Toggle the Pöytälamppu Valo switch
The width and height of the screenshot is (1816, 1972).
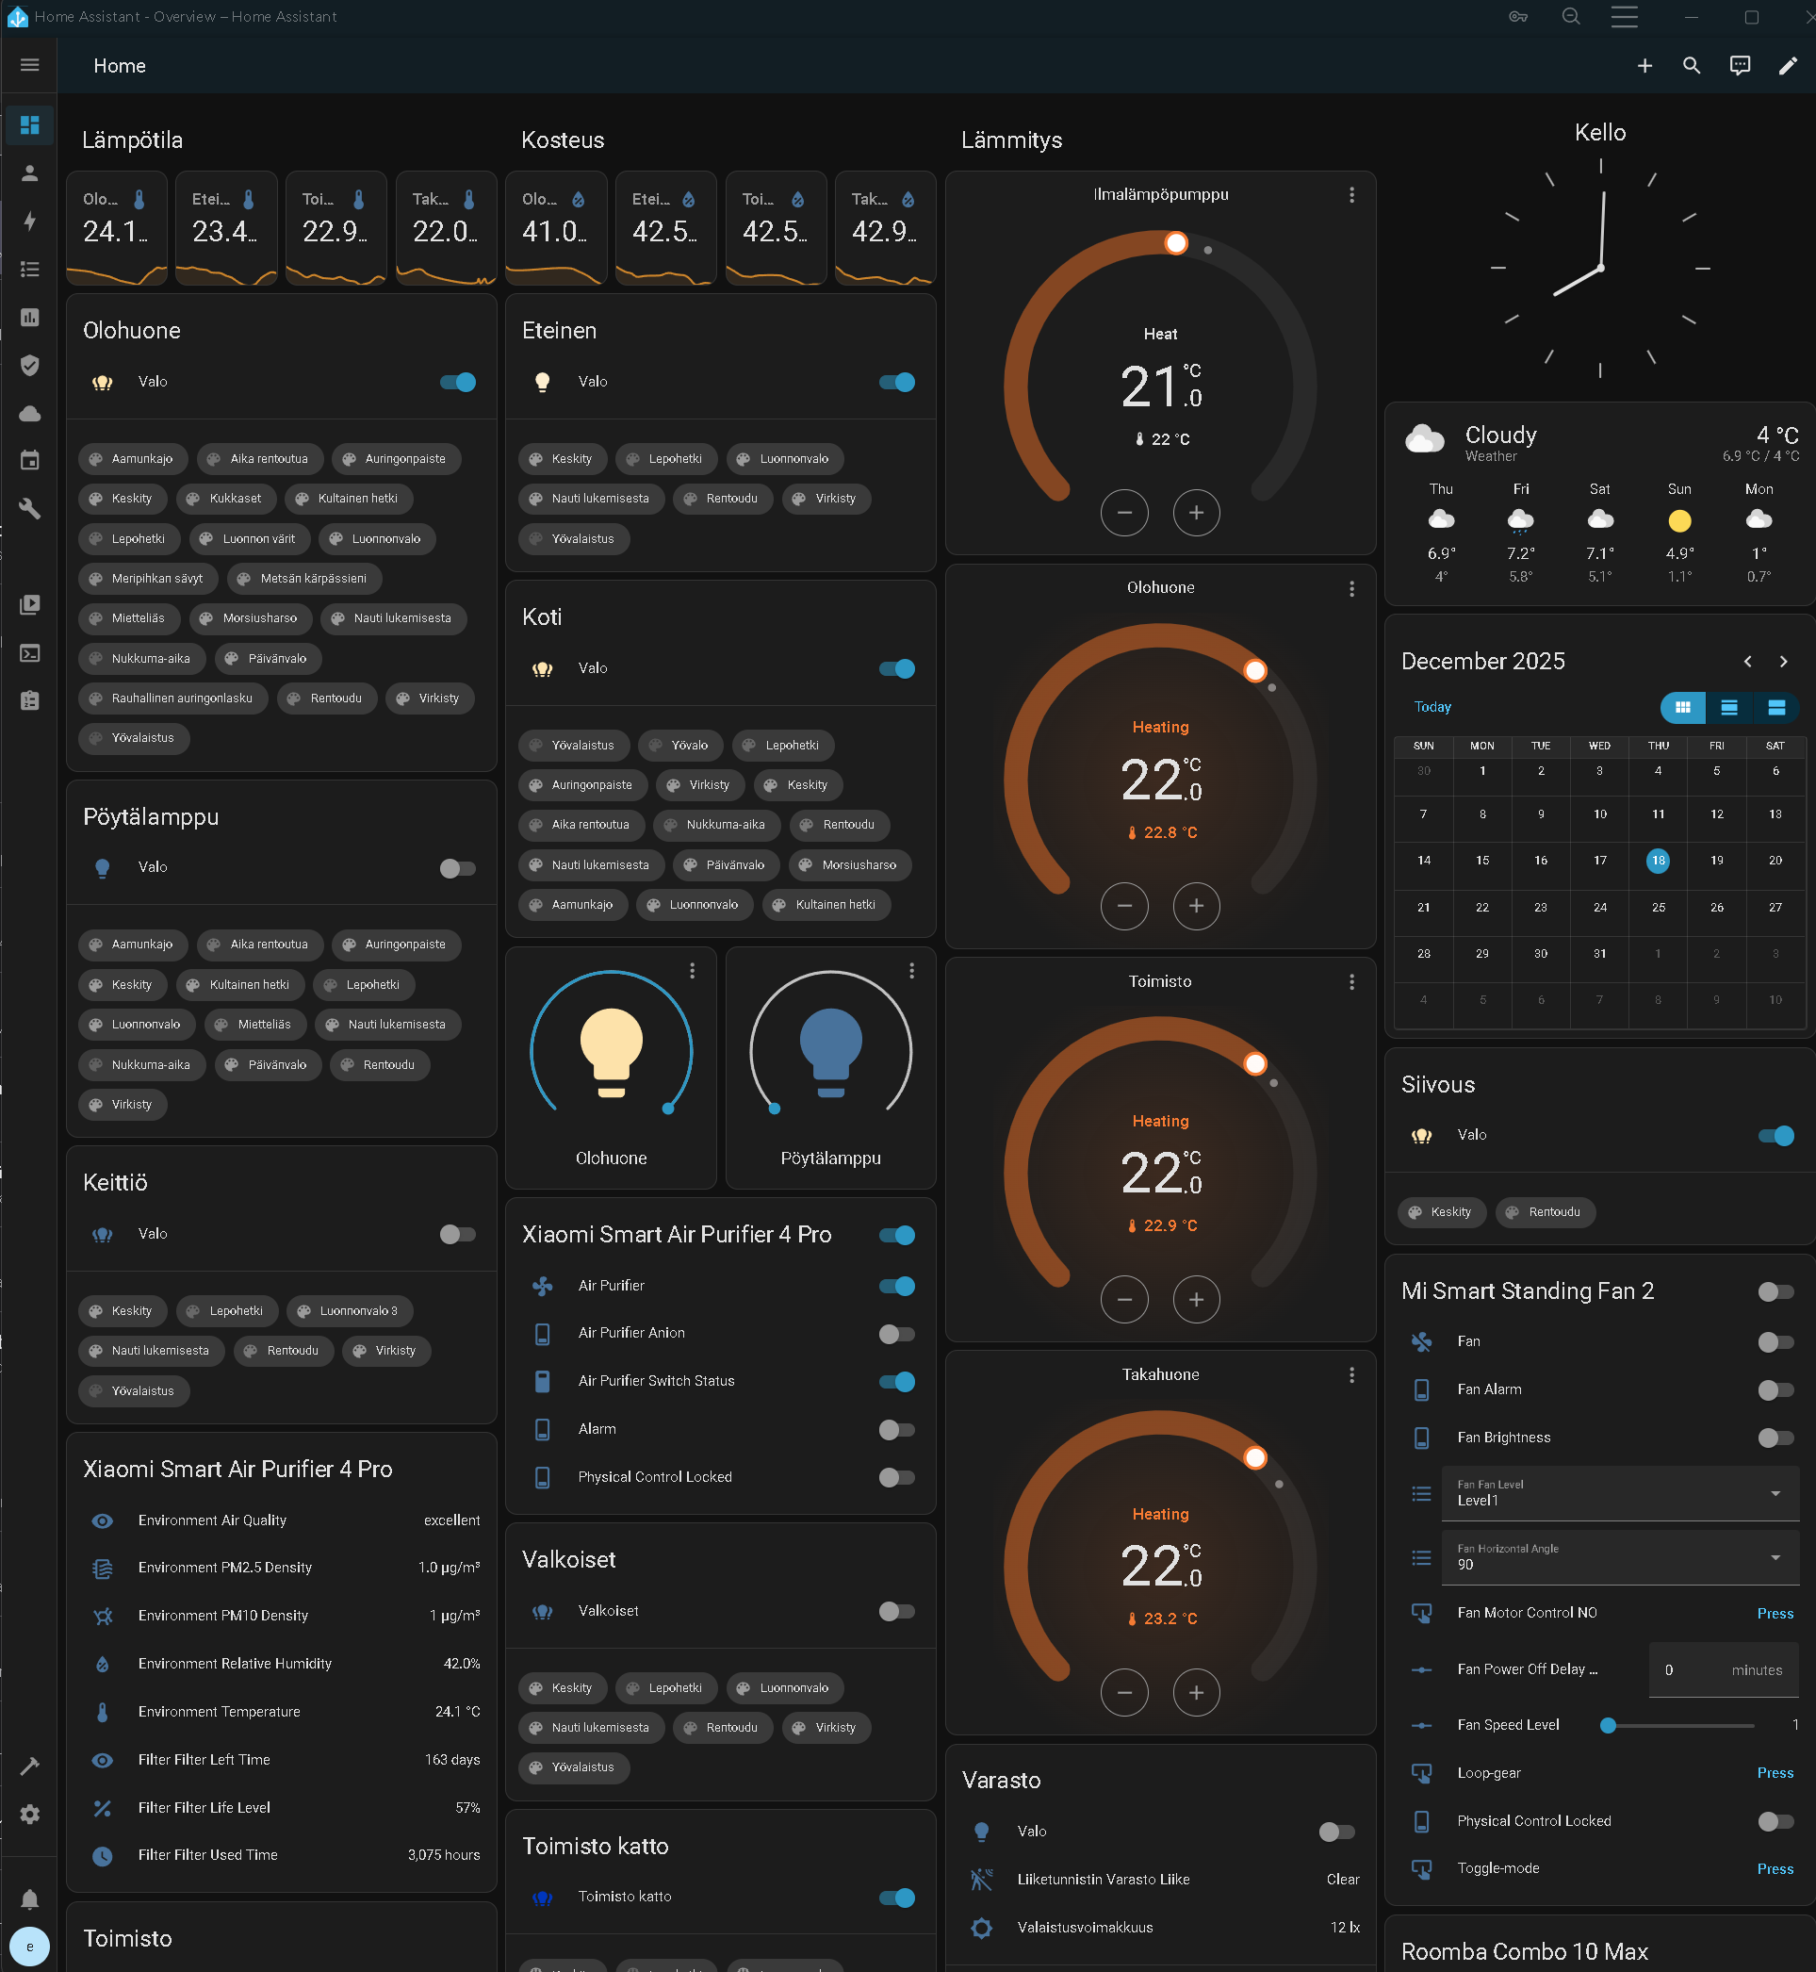457,868
